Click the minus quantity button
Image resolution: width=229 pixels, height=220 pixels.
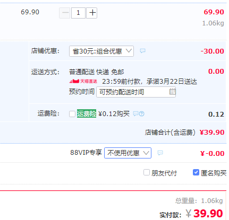point(65,13)
